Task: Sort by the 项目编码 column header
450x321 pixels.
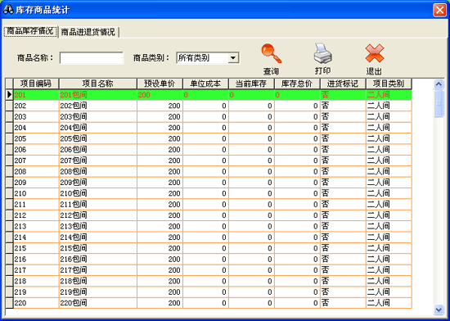Action: pyautogui.click(x=36, y=84)
